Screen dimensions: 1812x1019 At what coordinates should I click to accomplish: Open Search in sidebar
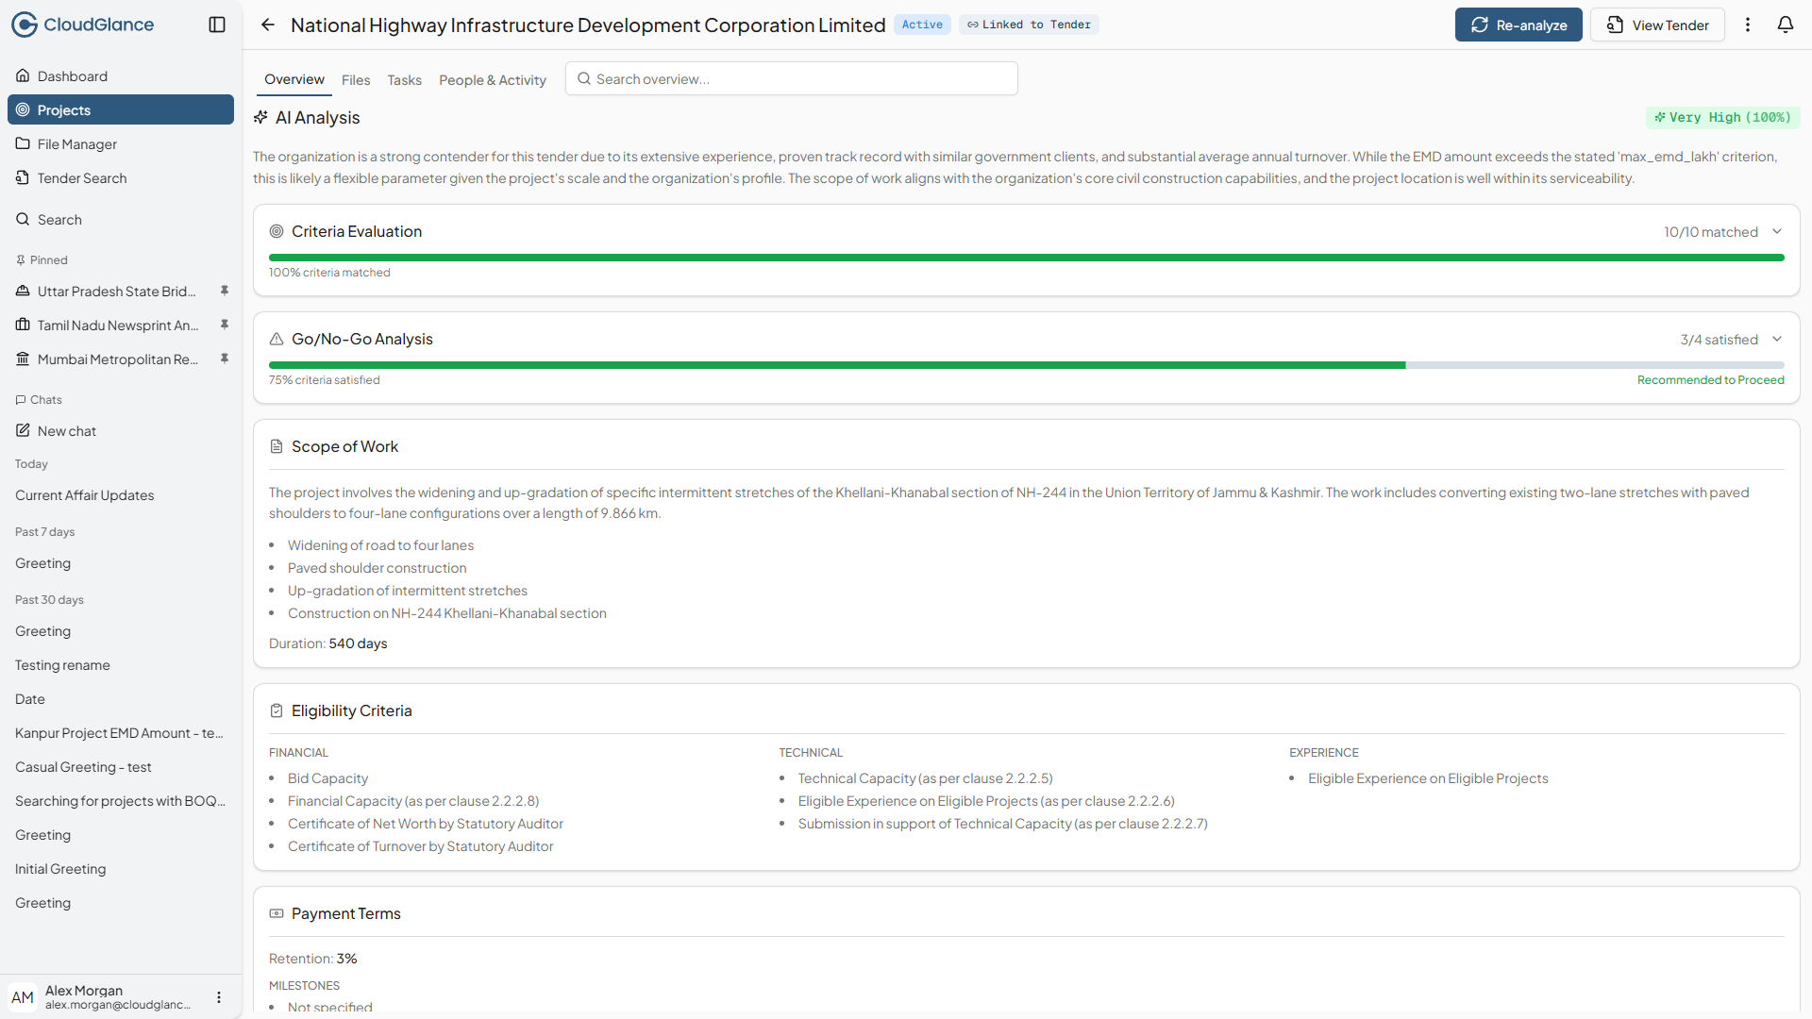coord(121,219)
